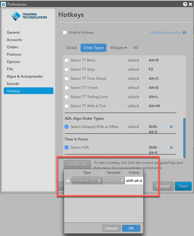Open Fills preferences section
This screenshot has width=194, height=236.
[10, 69]
